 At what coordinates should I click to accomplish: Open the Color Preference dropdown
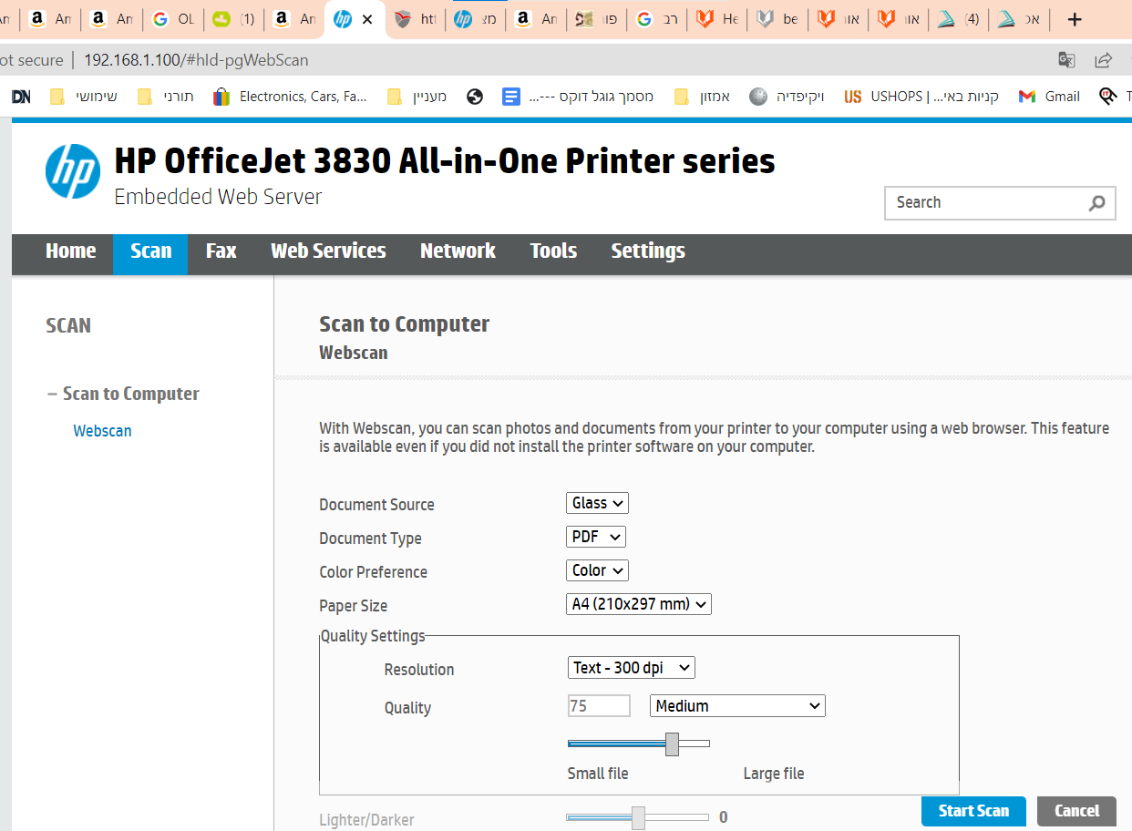coord(597,570)
